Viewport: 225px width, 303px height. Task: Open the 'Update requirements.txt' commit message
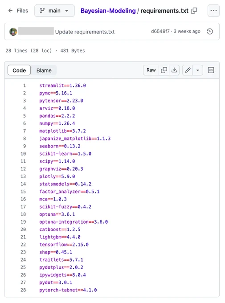click(x=85, y=32)
